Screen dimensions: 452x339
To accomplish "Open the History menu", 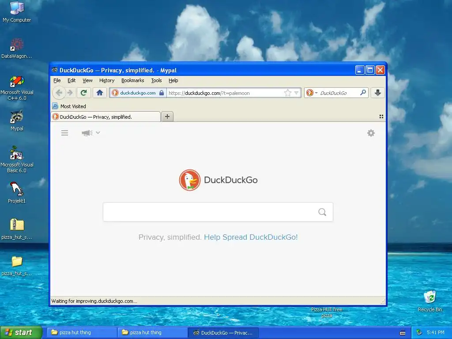I will [107, 80].
